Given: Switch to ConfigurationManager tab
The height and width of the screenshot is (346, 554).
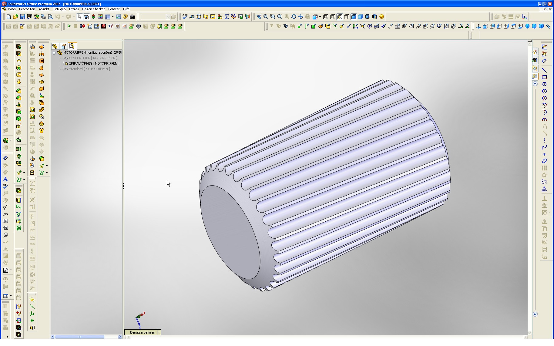Looking at the screenshot, I should click(x=72, y=46).
